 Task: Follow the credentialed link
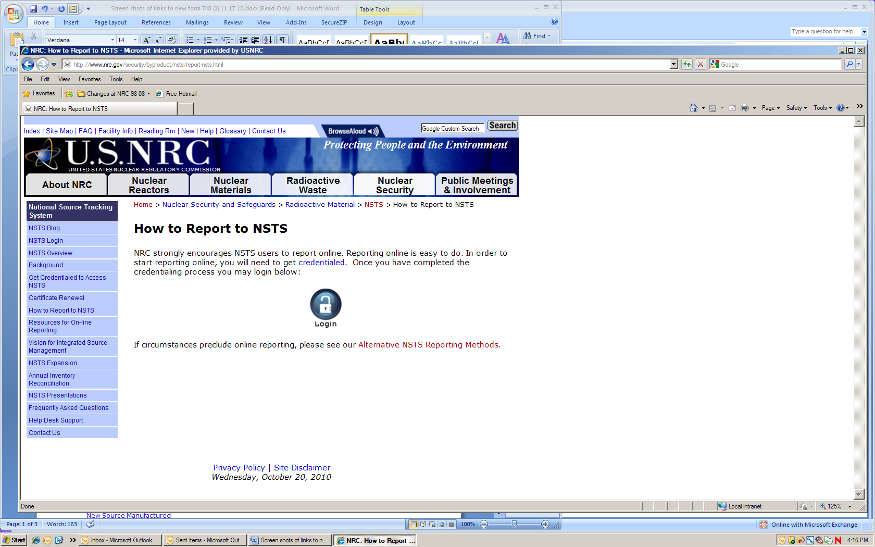coord(321,263)
